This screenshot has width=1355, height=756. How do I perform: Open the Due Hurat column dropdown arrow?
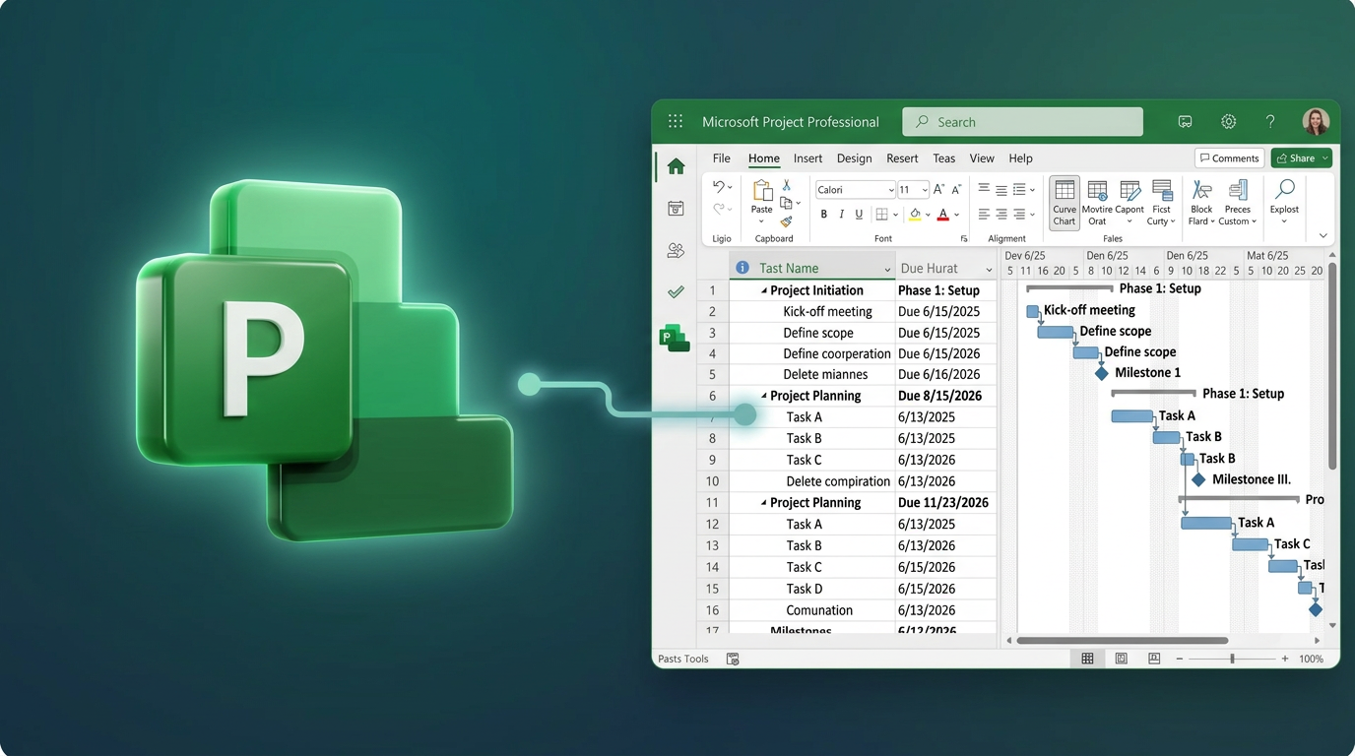tap(989, 270)
